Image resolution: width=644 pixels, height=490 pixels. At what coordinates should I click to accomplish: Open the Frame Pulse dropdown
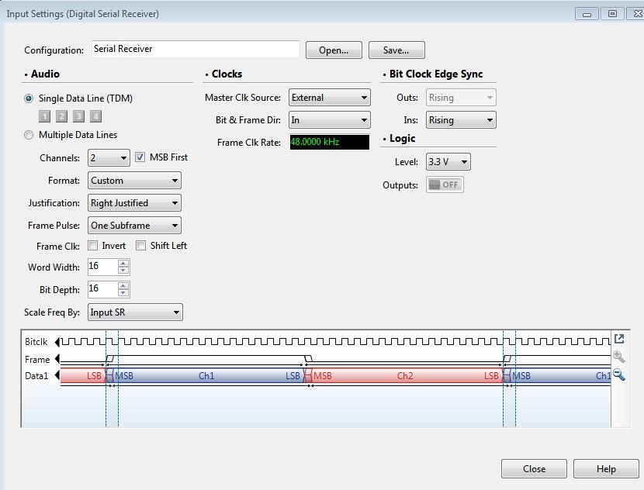coord(134,226)
